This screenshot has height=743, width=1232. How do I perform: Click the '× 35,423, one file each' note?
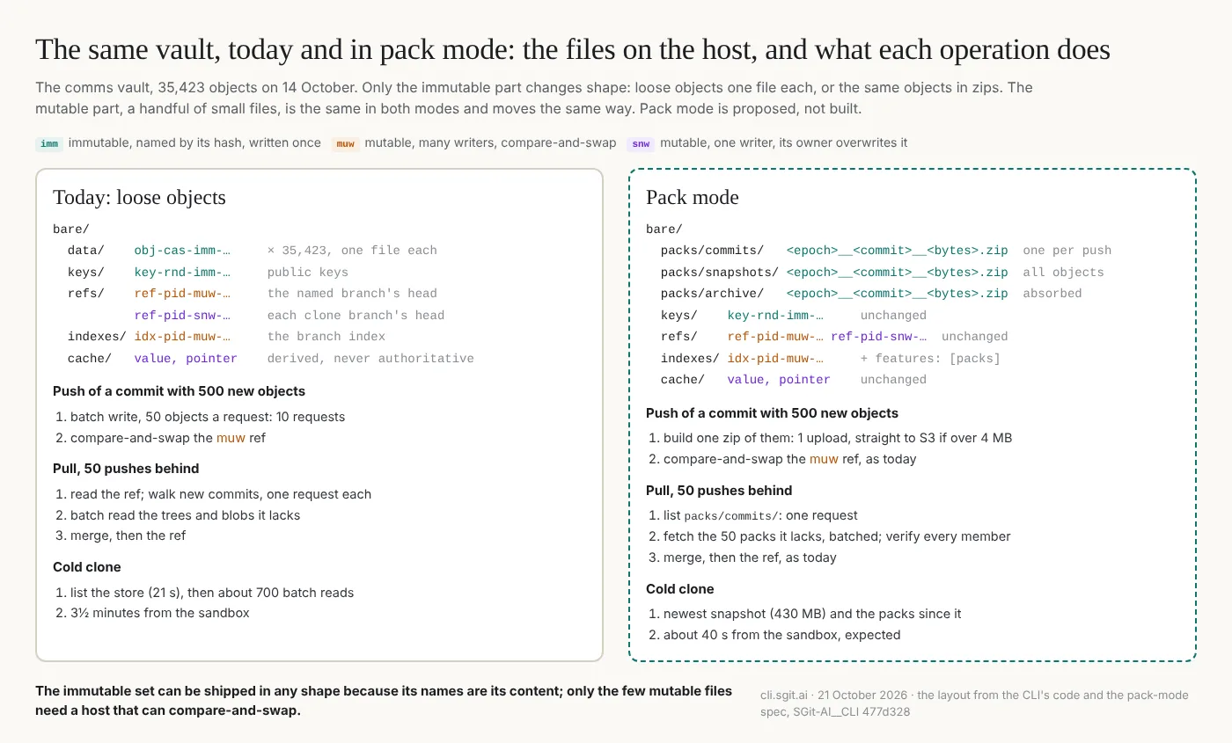(x=352, y=251)
